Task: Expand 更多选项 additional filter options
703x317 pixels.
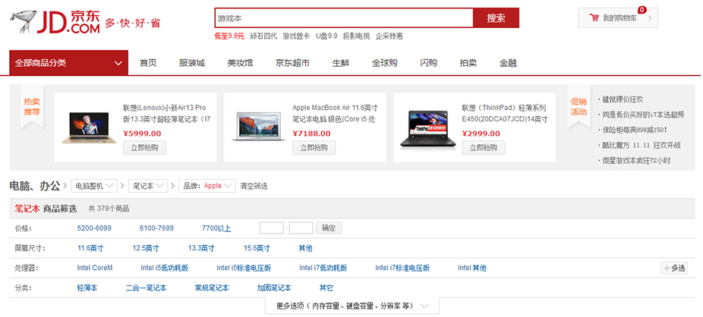Action: [x=350, y=306]
